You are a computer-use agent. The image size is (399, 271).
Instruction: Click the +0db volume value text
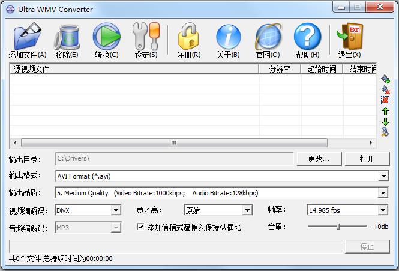[380, 227]
